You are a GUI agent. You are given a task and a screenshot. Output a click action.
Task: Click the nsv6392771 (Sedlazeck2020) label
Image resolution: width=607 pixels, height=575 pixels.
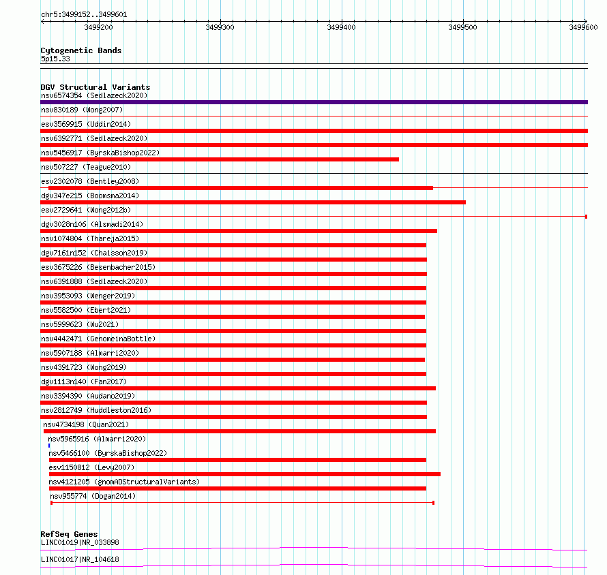tap(94, 138)
